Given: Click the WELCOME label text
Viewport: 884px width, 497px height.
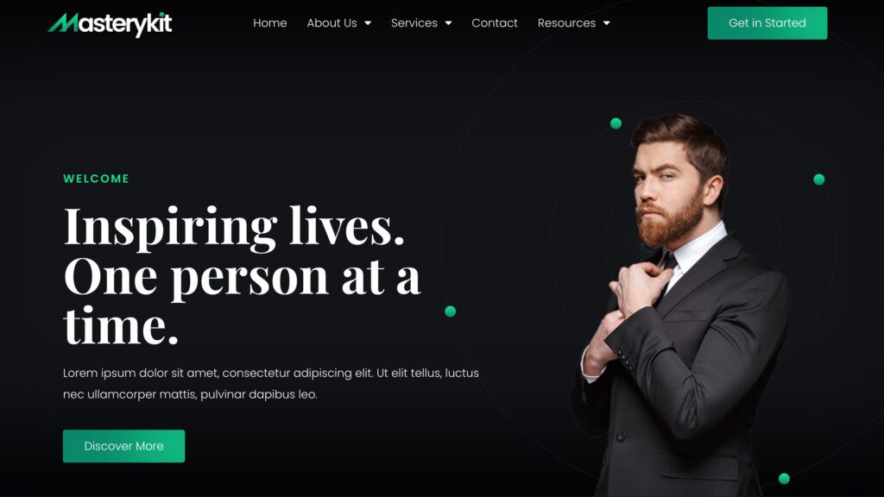Looking at the screenshot, I should (x=96, y=179).
